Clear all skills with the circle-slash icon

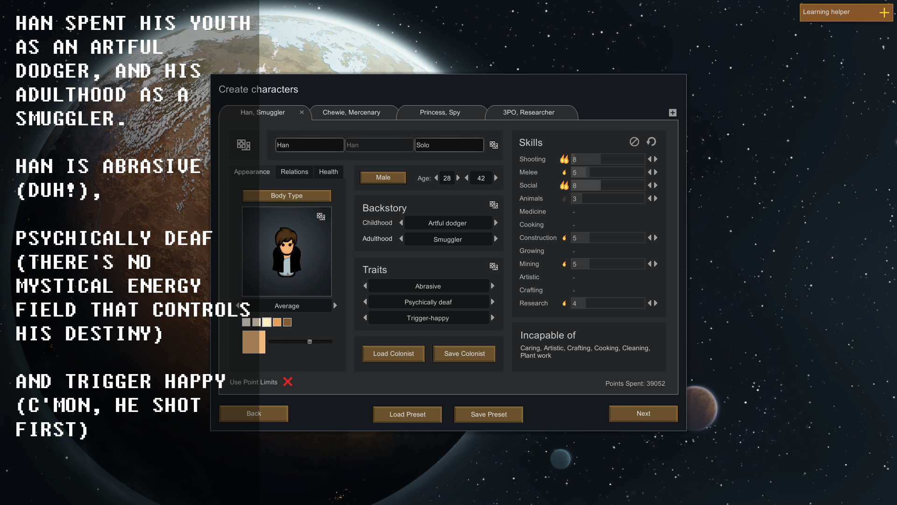(634, 142)
